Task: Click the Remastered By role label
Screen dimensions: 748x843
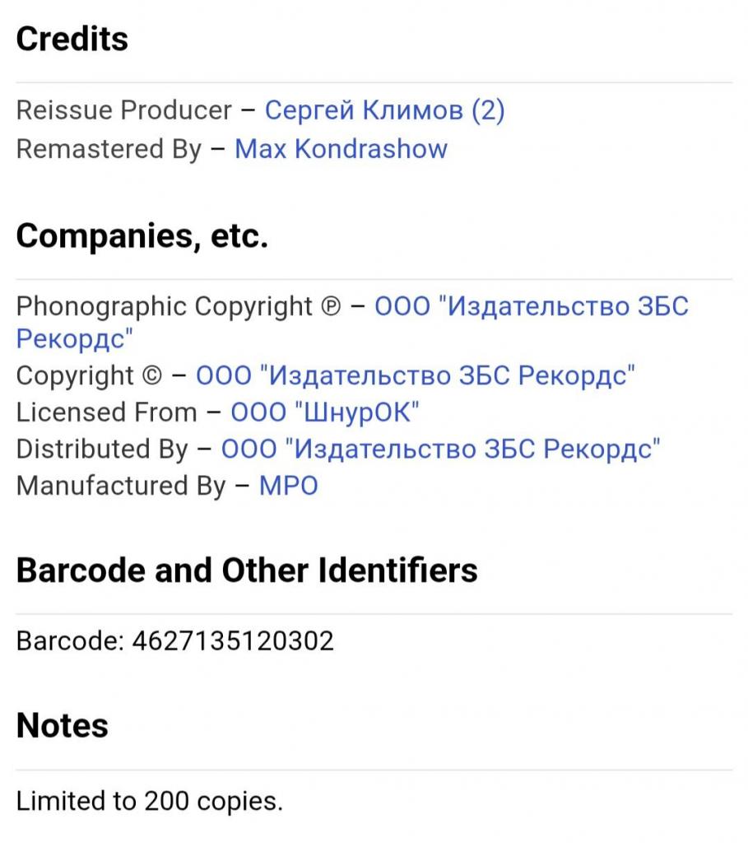Action: tap(109, 150)
